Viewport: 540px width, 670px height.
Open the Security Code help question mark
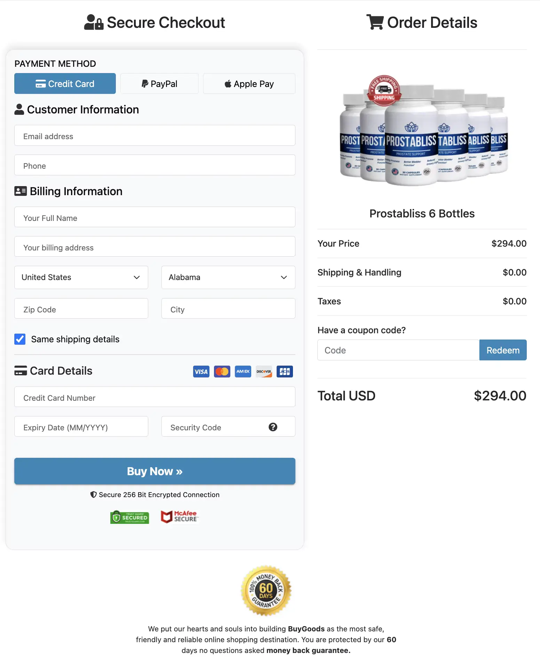tap(273, 427)
